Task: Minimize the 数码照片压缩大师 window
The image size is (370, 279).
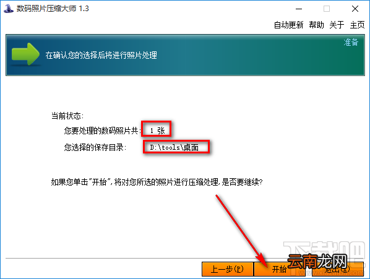Action: pyautogui.click(x=299, y=9)
